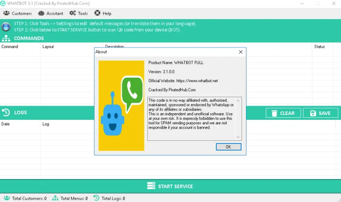Open the Assistant menu
This screenshot has width=341, height=202.
pyautogui.click(x=51, y=13)
